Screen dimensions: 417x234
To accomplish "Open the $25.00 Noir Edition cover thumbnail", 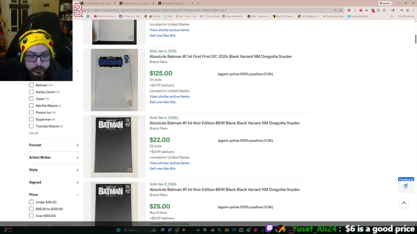I will [x=114, y=204].
